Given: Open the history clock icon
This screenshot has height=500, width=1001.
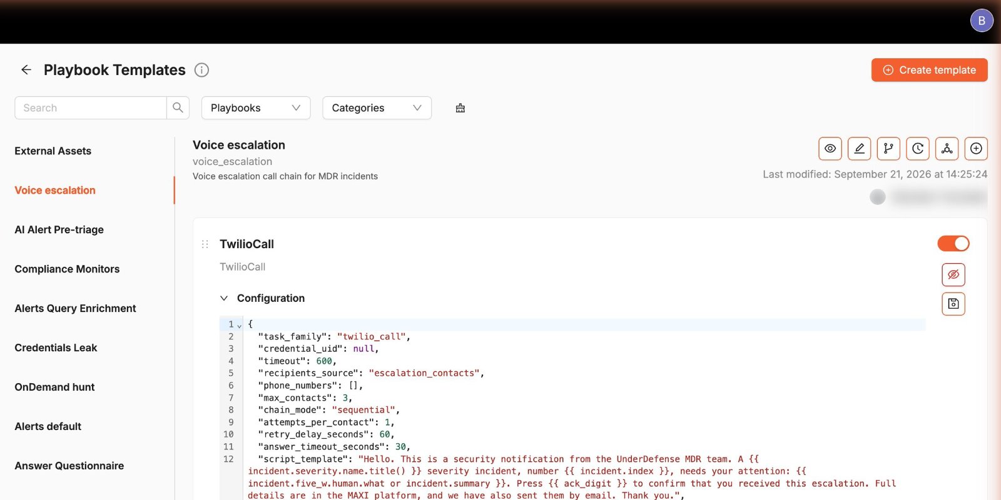Looking at the screenshot, I should (918, 149).
